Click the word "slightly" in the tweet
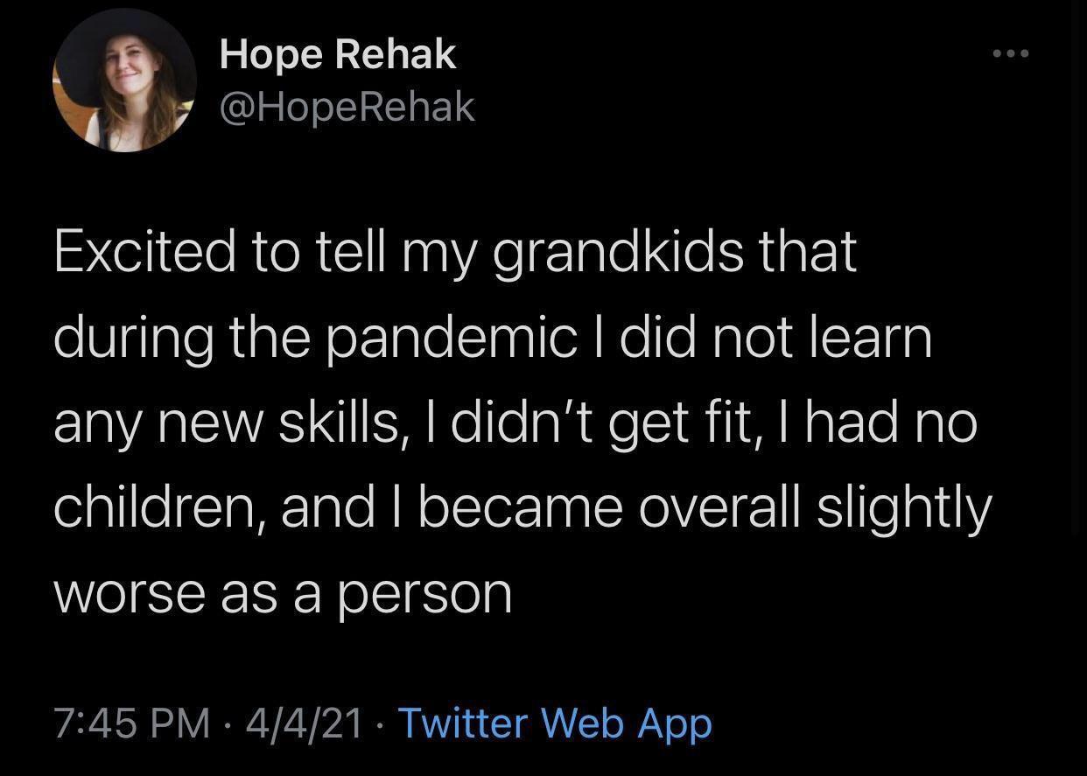This screenshot has height=776, width=1087. [904, 508]
